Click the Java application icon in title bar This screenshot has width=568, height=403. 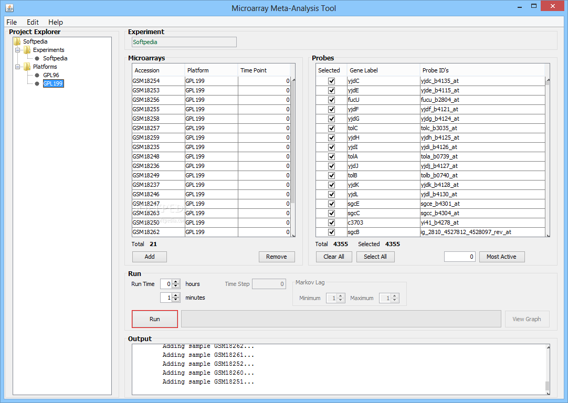pyautogui.click(x=10, y=7)
